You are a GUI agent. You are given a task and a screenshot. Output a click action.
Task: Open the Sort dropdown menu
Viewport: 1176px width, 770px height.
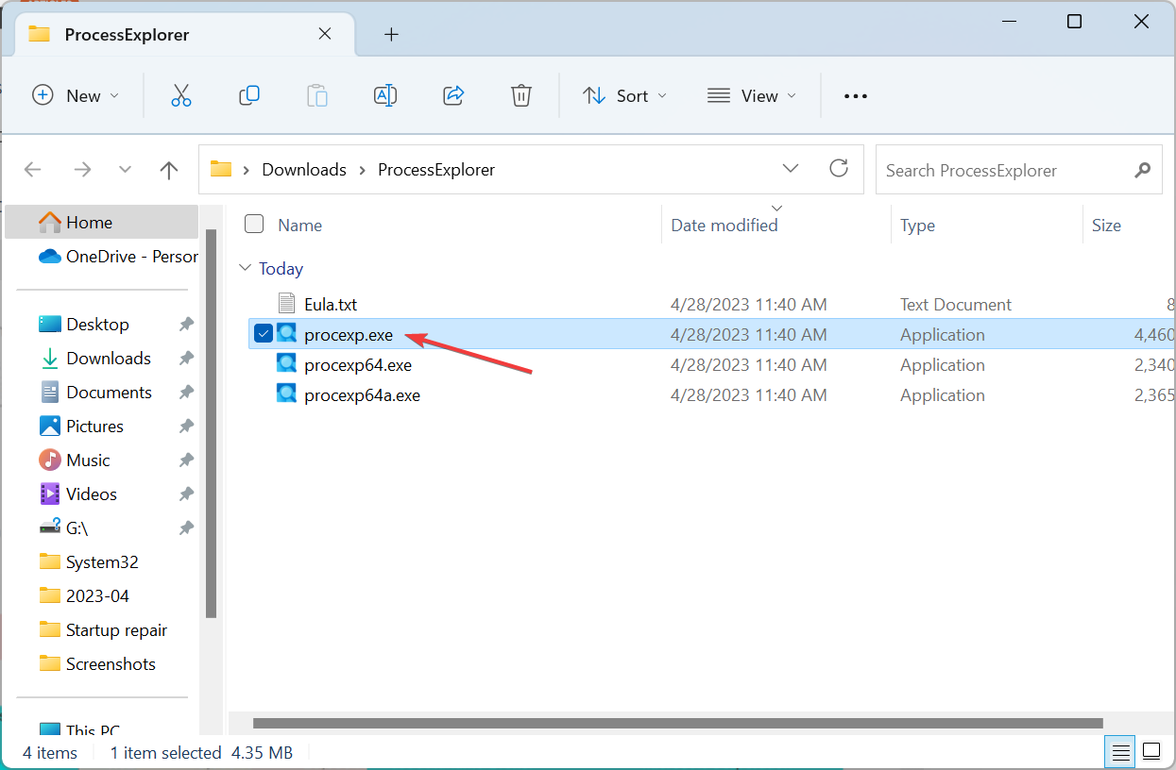click(625, 95)
